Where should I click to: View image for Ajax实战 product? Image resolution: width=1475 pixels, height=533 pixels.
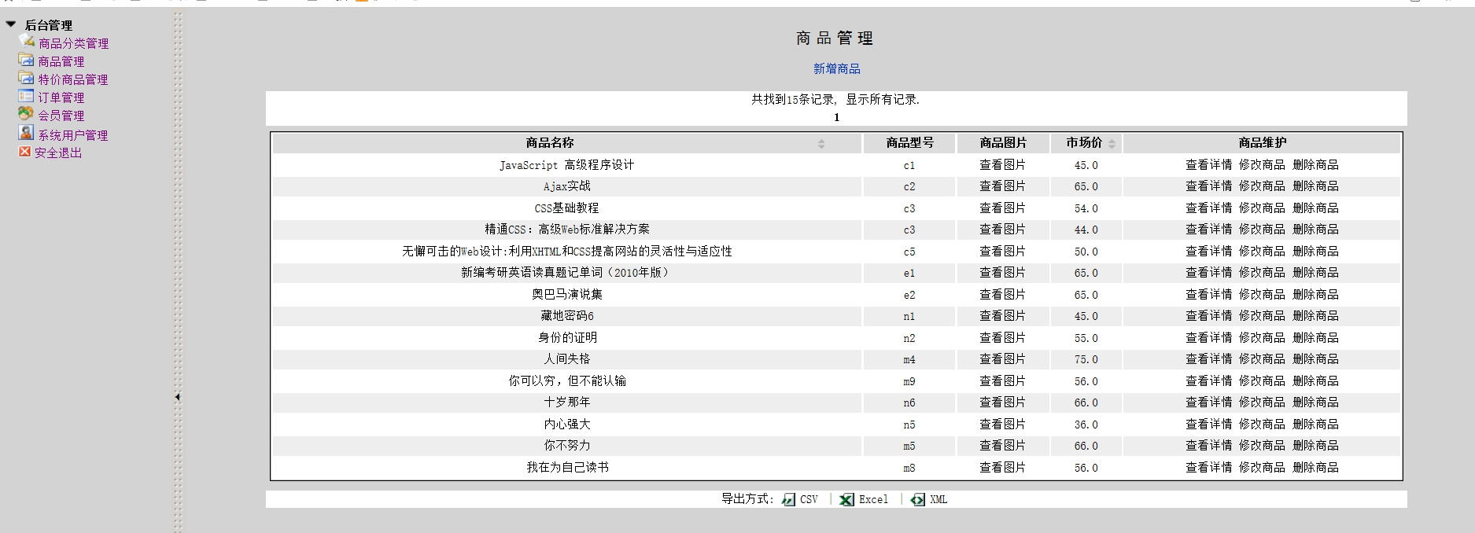(1001, 186)
